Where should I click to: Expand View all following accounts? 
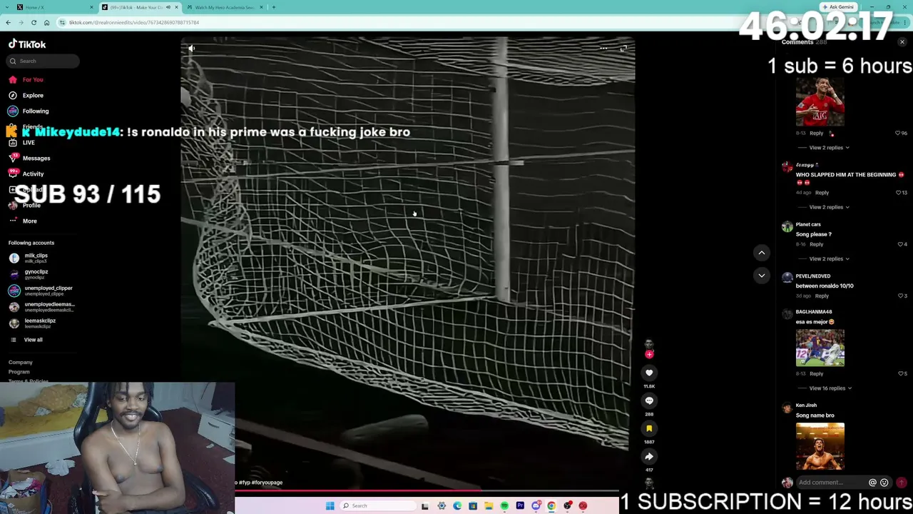tap(26, 340)
